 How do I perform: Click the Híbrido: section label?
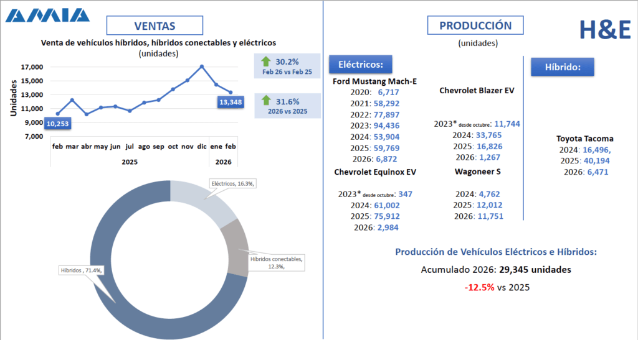(562, 67)
